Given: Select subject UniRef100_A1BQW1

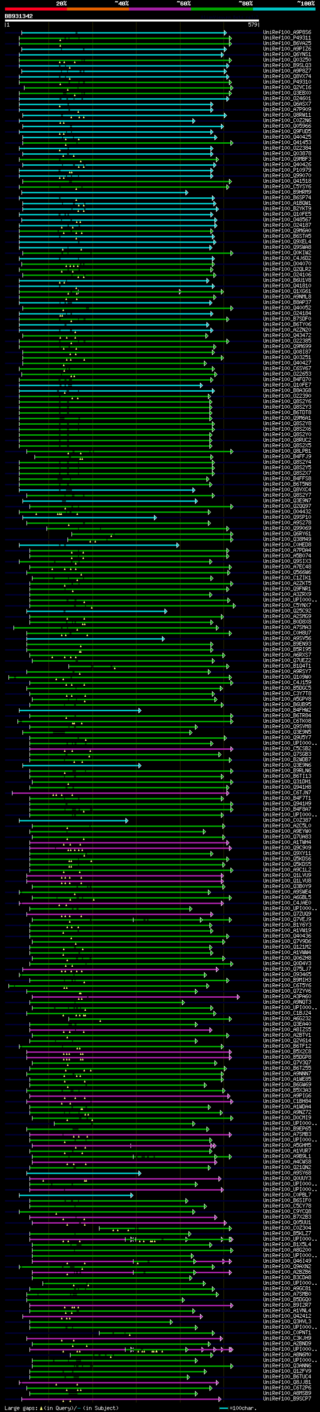Looking at the screenshot, I should coord(287,203).
